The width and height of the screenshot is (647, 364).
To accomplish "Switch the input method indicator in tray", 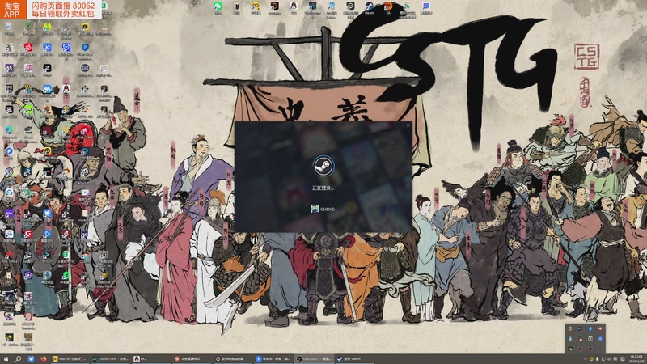I will [x=615, y=359].
